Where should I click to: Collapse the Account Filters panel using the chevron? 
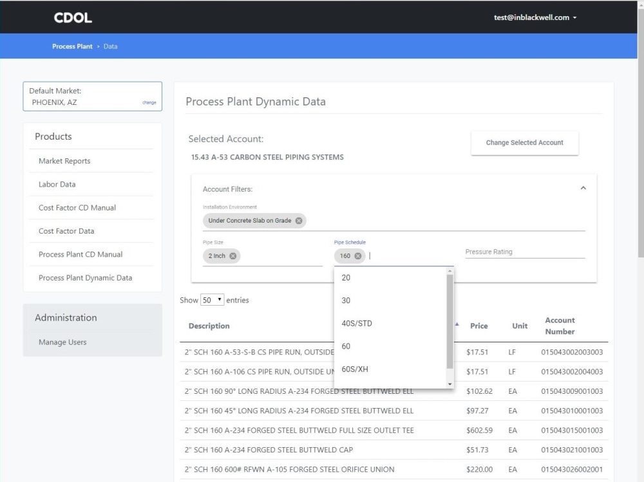pos(583,187)
